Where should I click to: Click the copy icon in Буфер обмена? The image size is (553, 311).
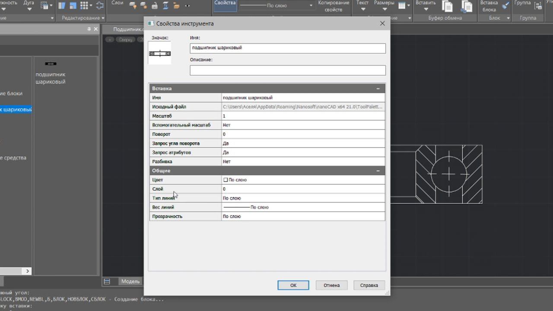coord(447,6)
